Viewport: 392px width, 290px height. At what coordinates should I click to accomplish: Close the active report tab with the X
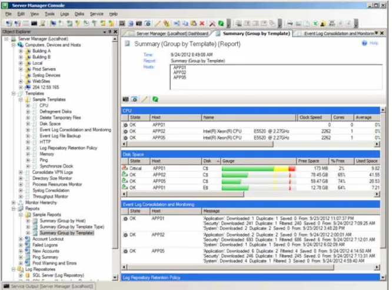382,33
